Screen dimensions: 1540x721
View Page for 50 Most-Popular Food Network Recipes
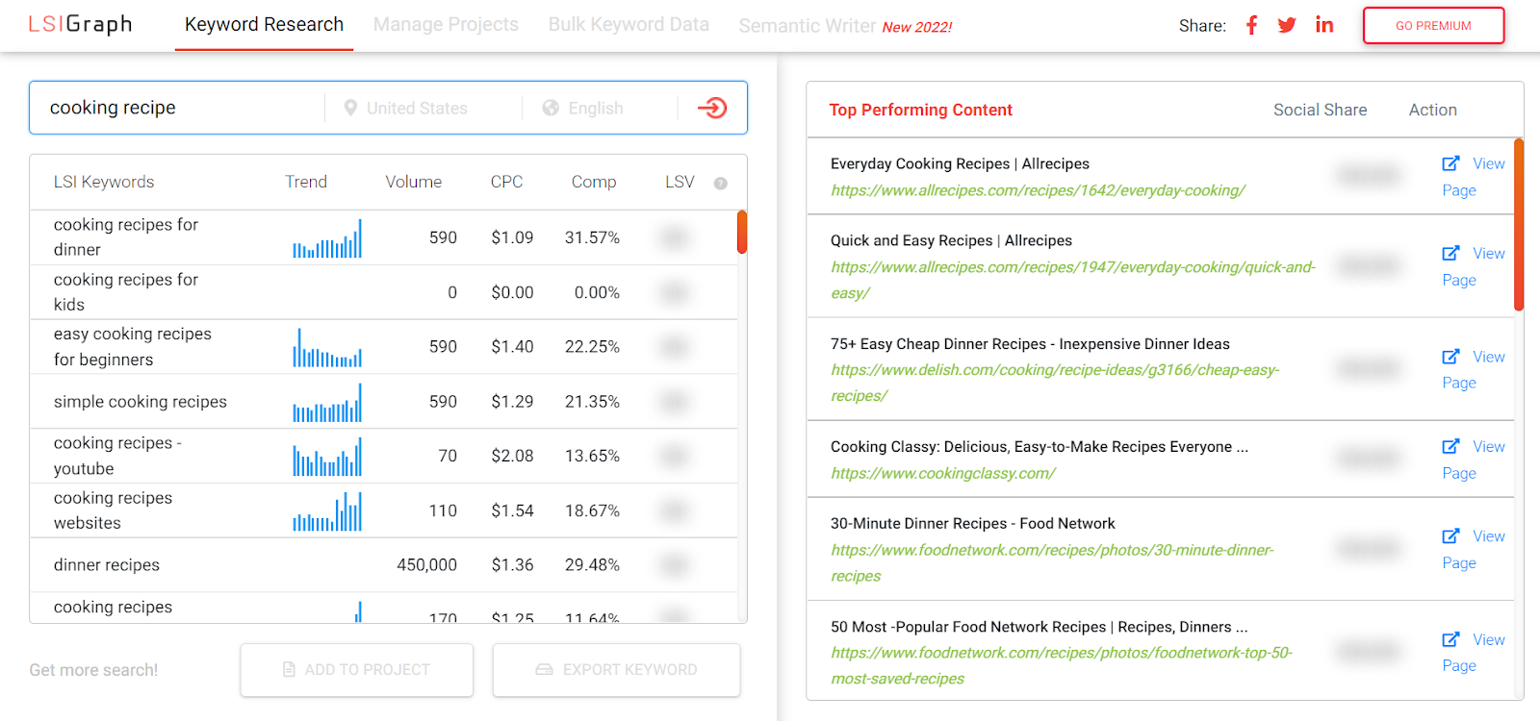pyautogui.click(x=1474, y=653)
